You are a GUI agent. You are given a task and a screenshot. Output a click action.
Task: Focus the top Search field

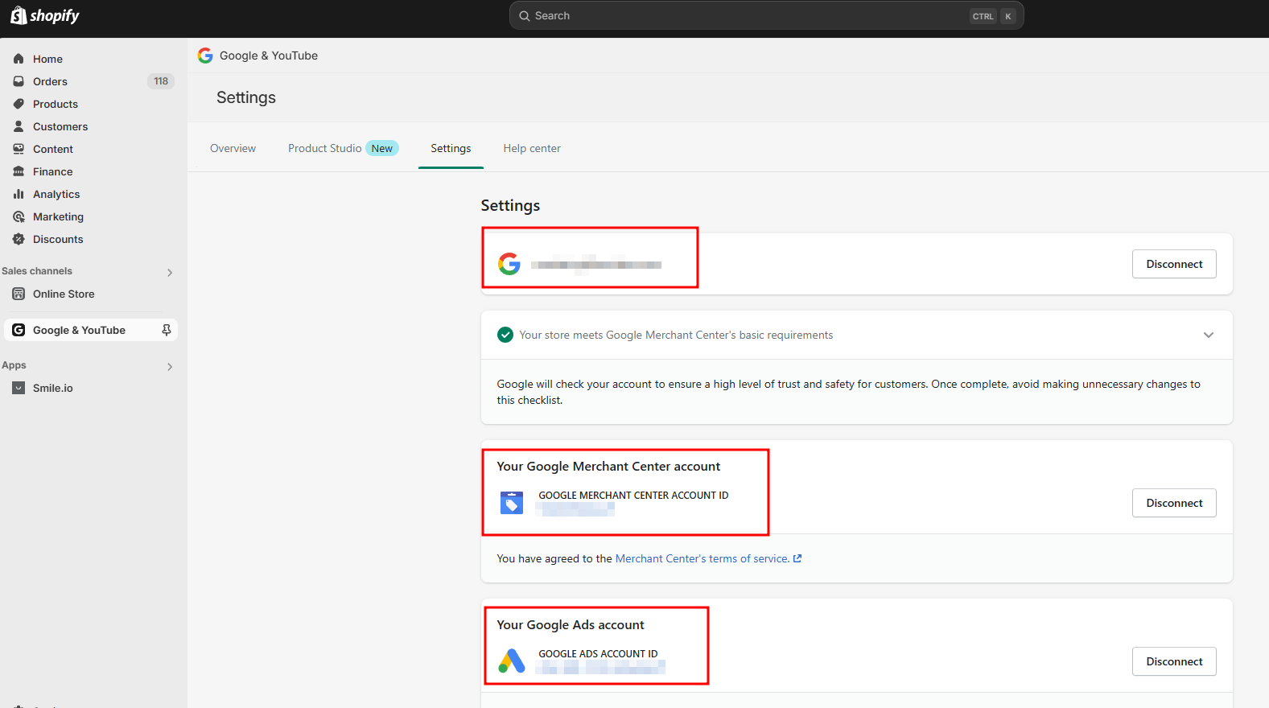pyautogui.click(x=766, y=15)
